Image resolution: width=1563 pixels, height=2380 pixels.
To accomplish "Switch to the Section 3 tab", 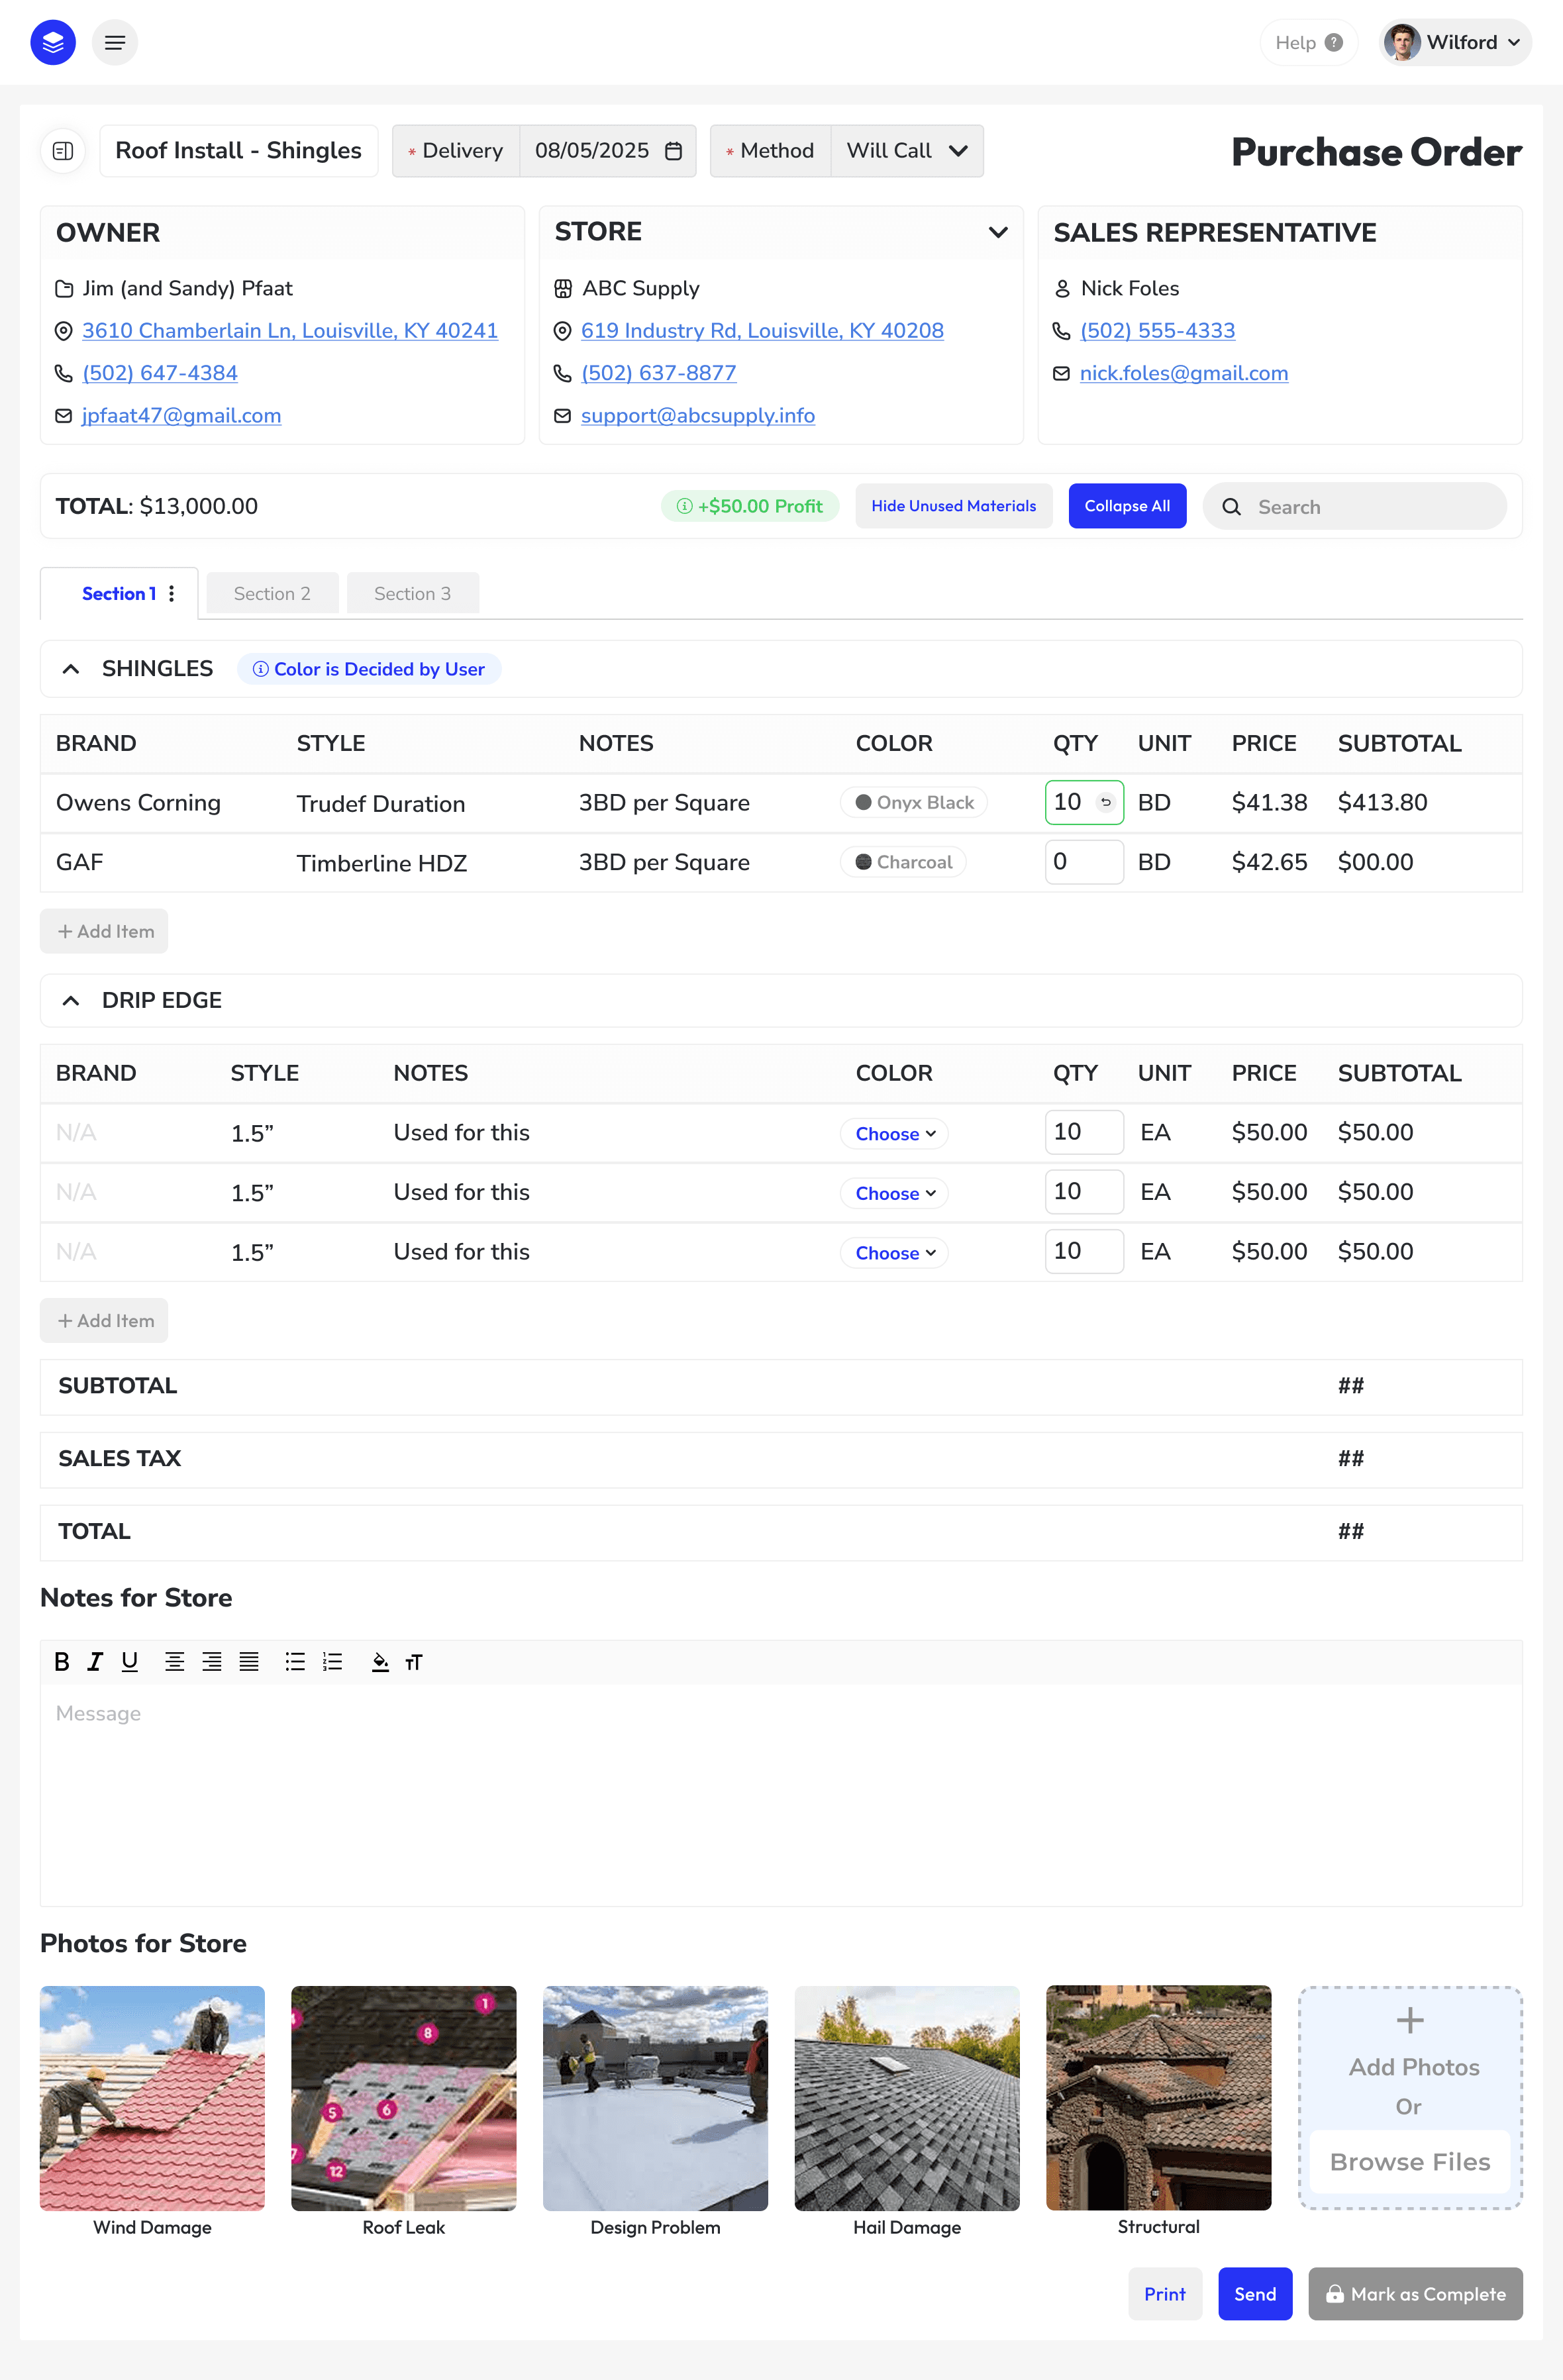I will click(x=412, y=594).
